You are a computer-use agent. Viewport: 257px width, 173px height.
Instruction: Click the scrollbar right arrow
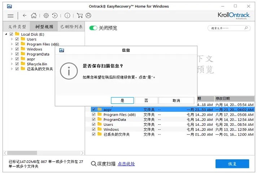pos(82,153)
